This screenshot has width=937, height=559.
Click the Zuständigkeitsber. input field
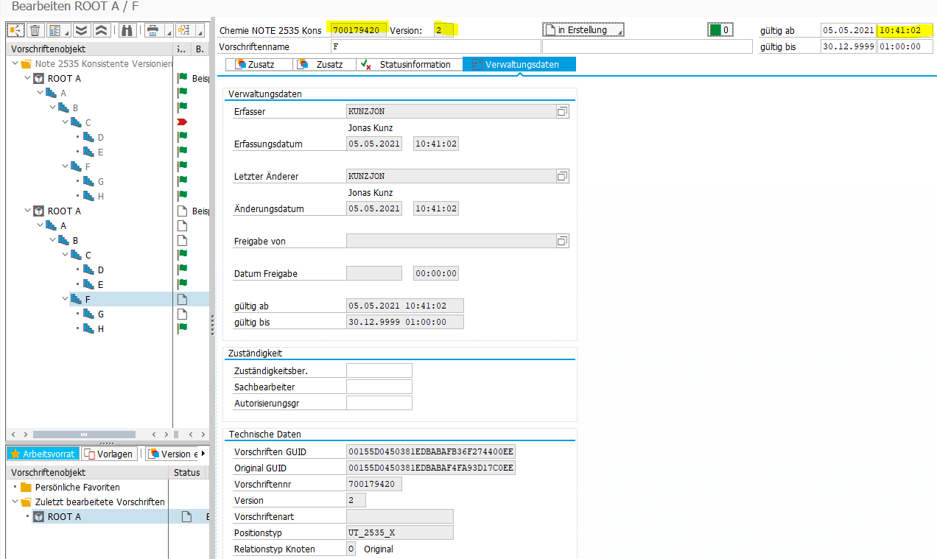pos(379,370)
